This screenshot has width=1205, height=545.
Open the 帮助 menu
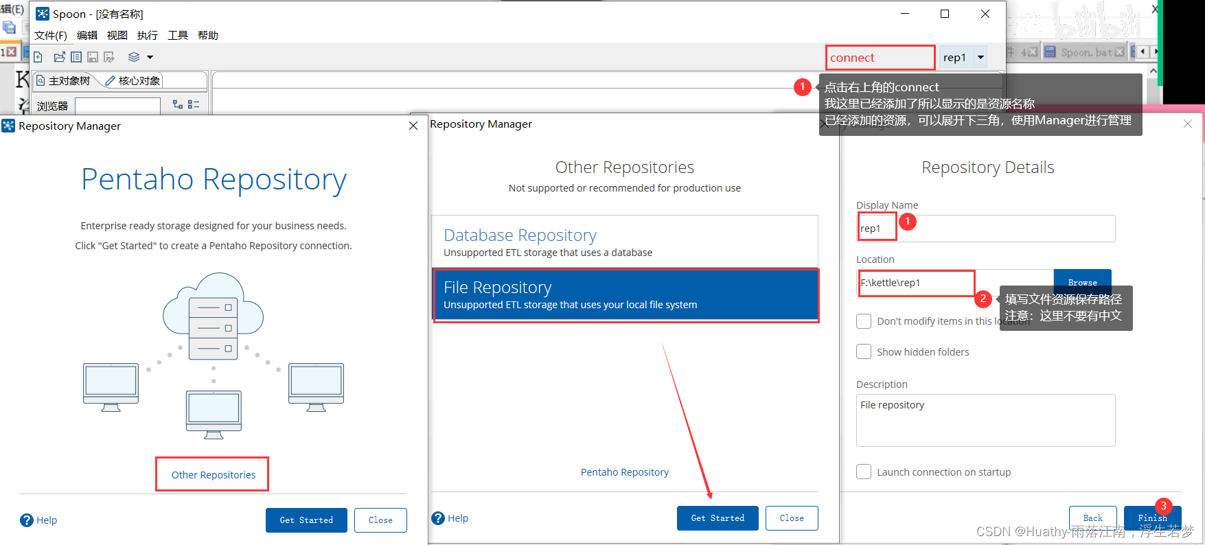pos(208,35)
